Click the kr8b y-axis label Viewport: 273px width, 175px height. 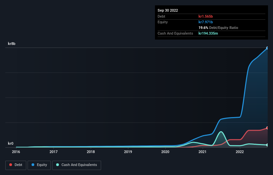12,44
